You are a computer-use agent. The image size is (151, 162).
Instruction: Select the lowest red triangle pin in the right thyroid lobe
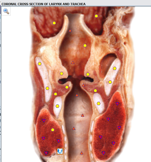tap(103, 153)
